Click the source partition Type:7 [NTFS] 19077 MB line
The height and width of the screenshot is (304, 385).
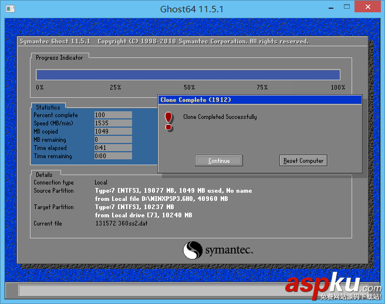173,190
